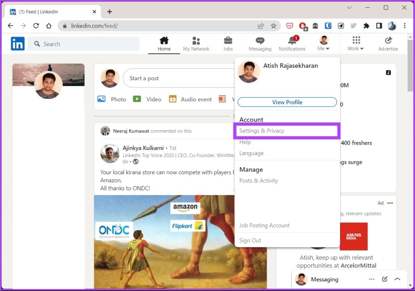Open the Advertise icon
The height and width of the screenshot is (291, 415).
point(388,44)
